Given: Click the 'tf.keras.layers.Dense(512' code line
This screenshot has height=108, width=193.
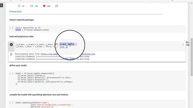Looking at the screenshot, I should 45,78.
